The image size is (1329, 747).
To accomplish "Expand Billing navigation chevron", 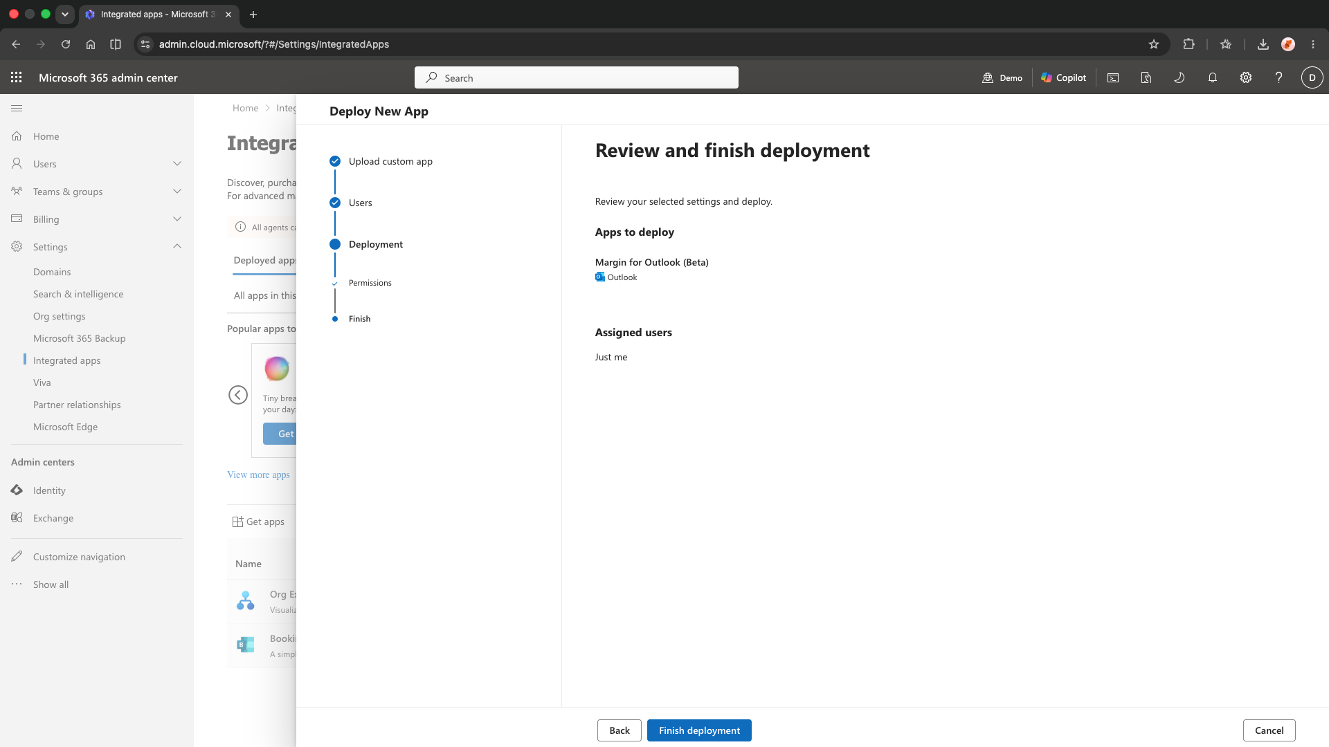I will click(177, 219).
